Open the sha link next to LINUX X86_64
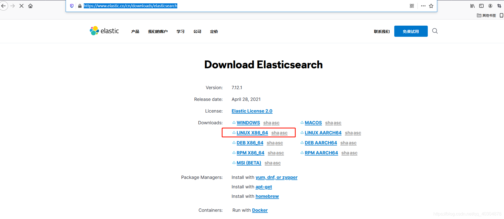 point(275,133)
